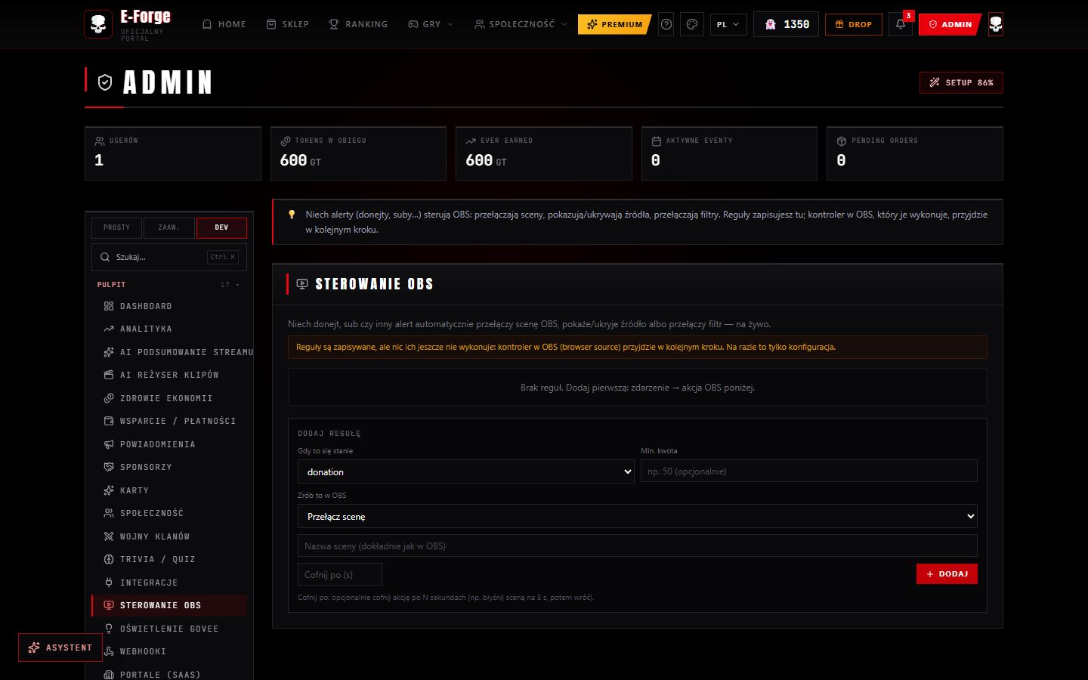Open the ASYSTENT assistant button
Viewport: 1088px width, 680px height.
[x=60, y=648]
